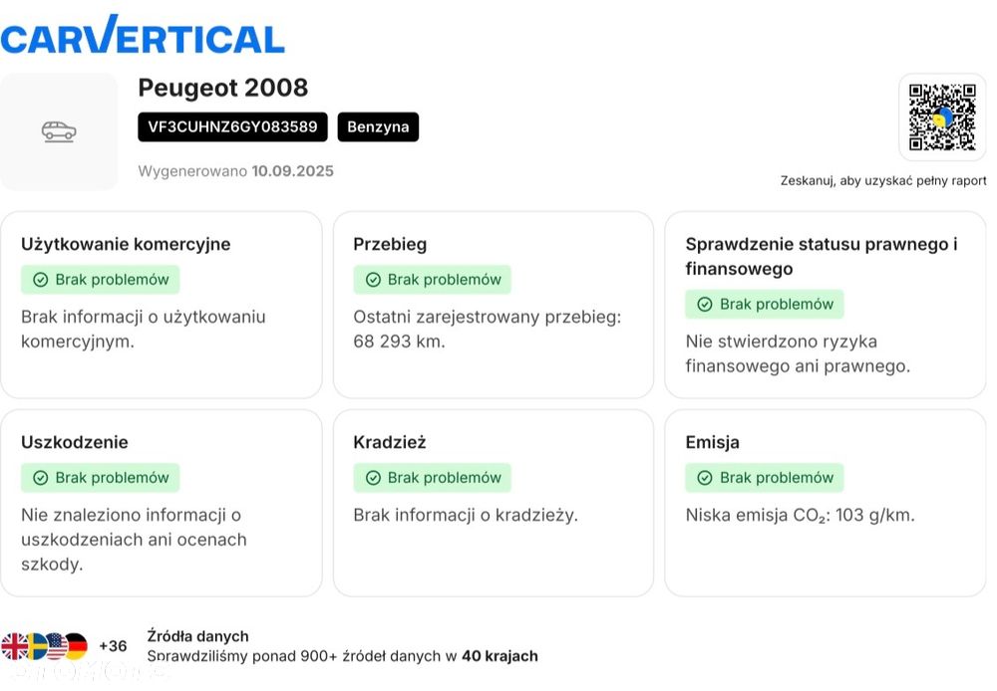
Task: Select the VIN number badge
Action: click(x=232, y=127)
